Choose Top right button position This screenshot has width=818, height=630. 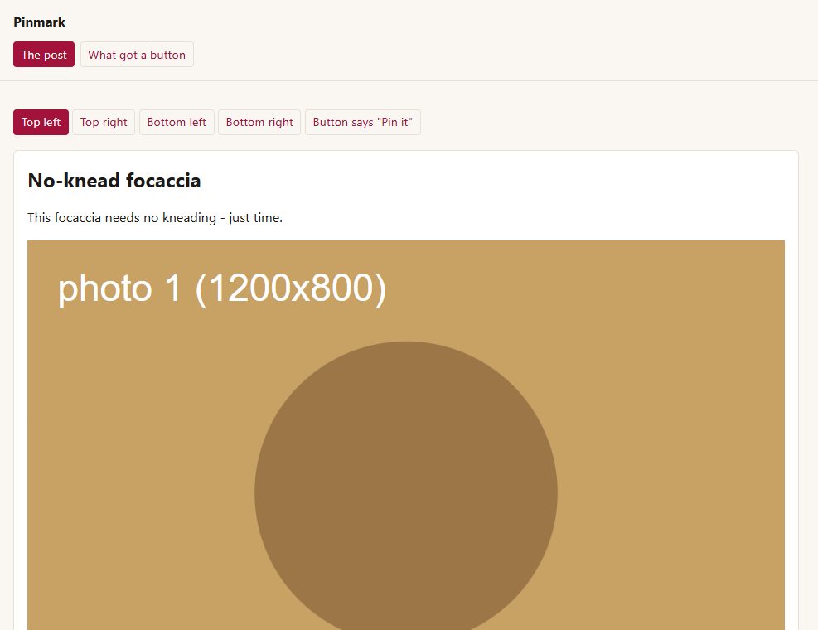pyautogui.click(x=104, y=122)
